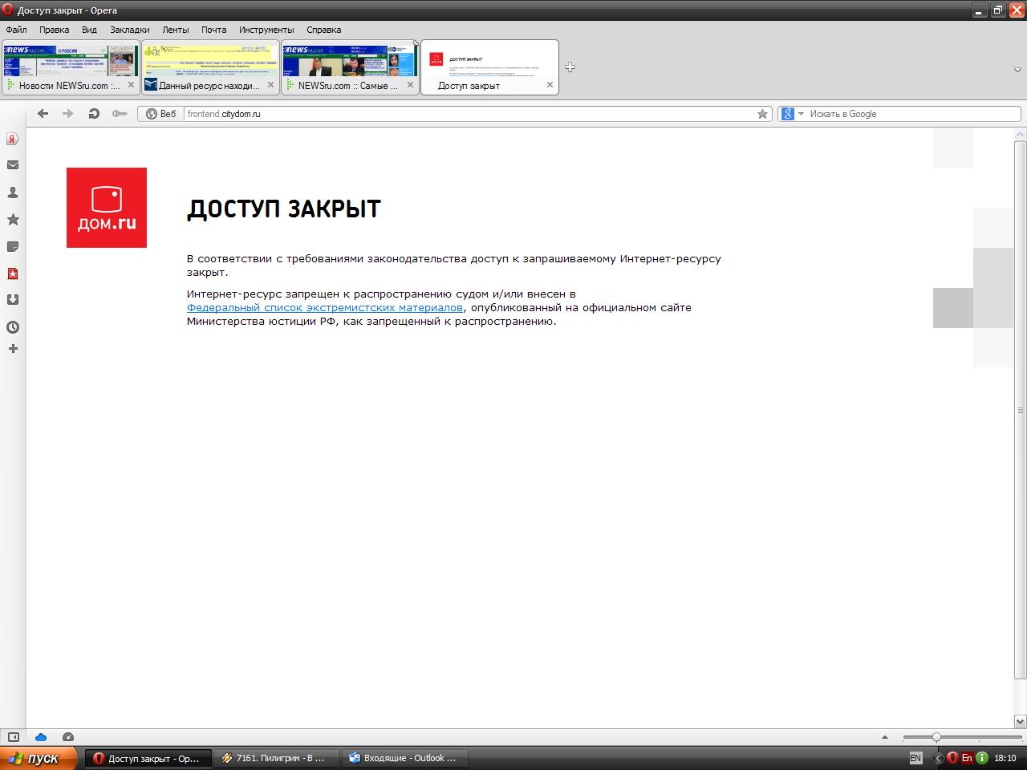This screenshot has height=770, width=1027.
Task: Reload the page with the refresh icon
Action: click(94, 114)
